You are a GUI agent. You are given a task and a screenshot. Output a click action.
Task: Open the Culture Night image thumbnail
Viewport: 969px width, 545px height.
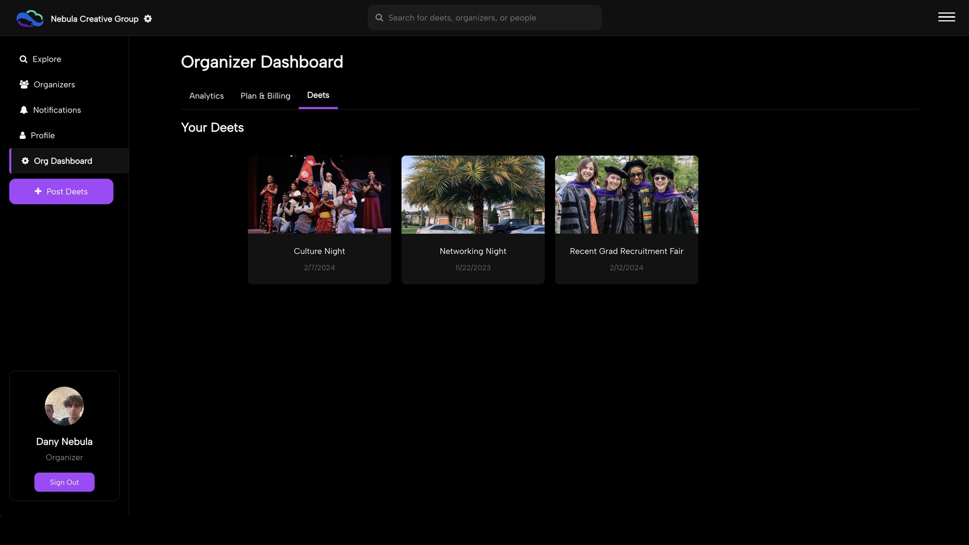(x=319, y=194)
